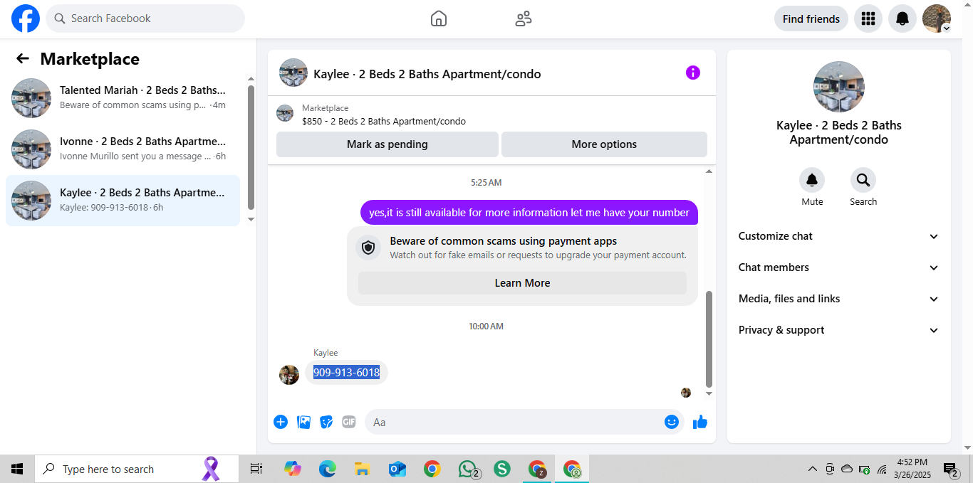The image size is (973, 483).
Task: Show hidden system tray icons
Action: click(x=812, y=469)
